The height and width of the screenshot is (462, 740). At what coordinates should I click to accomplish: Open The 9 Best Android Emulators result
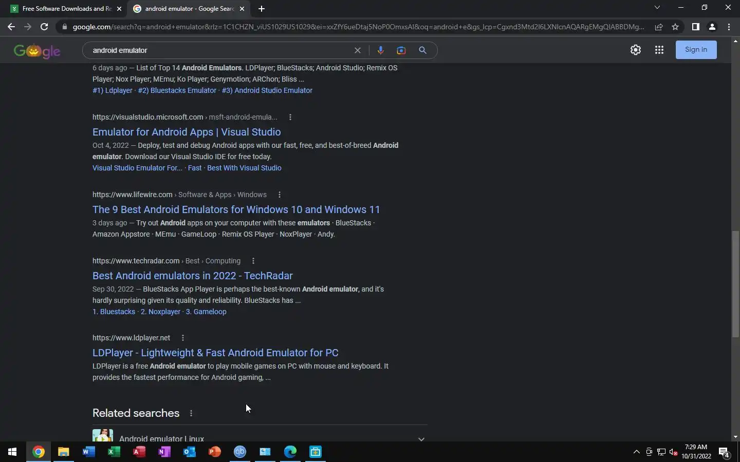[x=236, y=209]
